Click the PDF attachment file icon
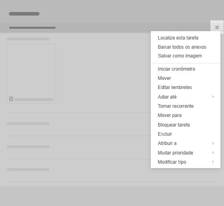Screen dimensions: 224x206 (x=11, y=99)
